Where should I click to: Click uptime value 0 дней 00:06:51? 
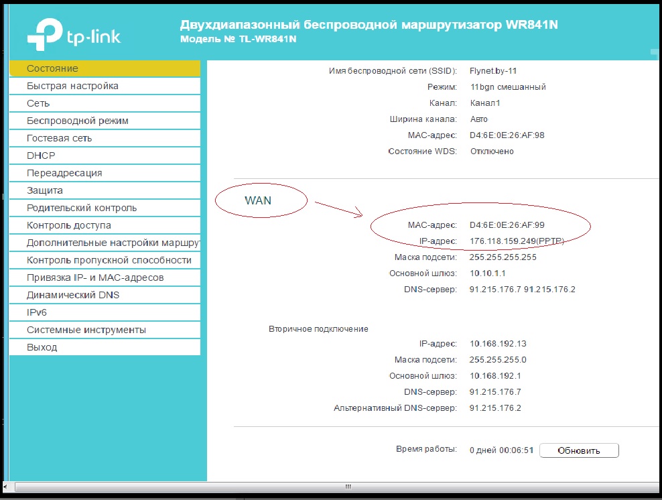[502, 450]
